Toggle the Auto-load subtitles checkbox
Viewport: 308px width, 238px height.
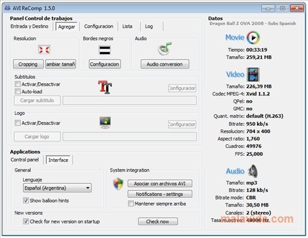click(x=18, y=91)
